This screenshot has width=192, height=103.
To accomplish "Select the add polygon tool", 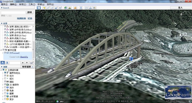I will [48, 8].
